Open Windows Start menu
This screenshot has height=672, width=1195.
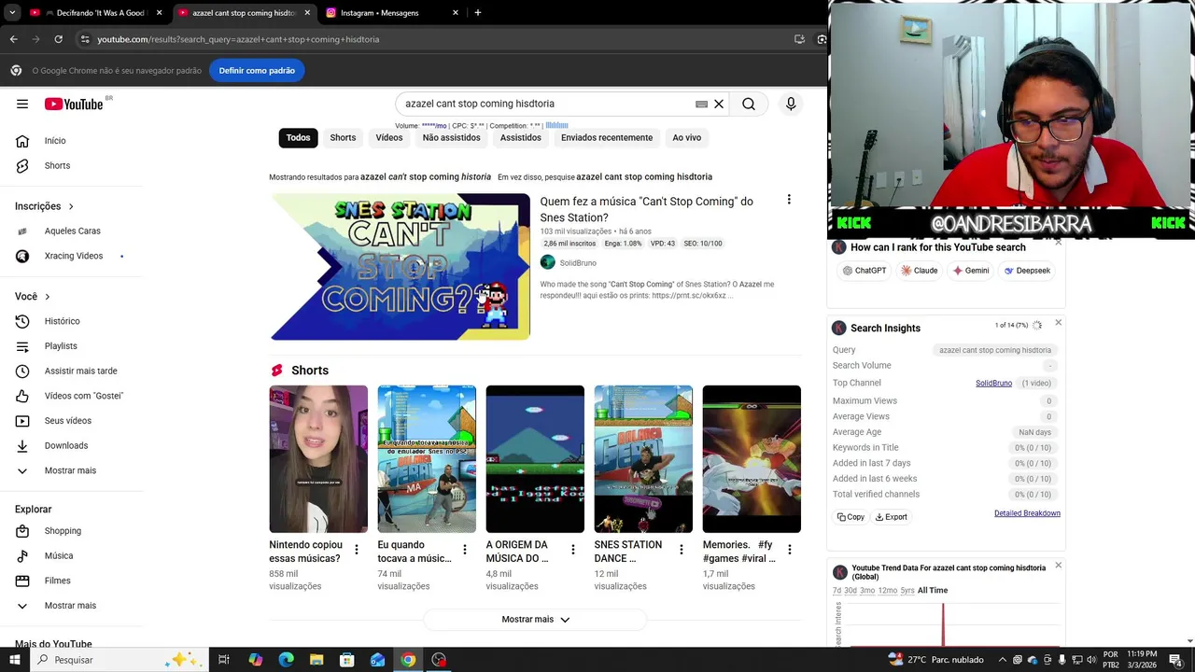point(15,660)
